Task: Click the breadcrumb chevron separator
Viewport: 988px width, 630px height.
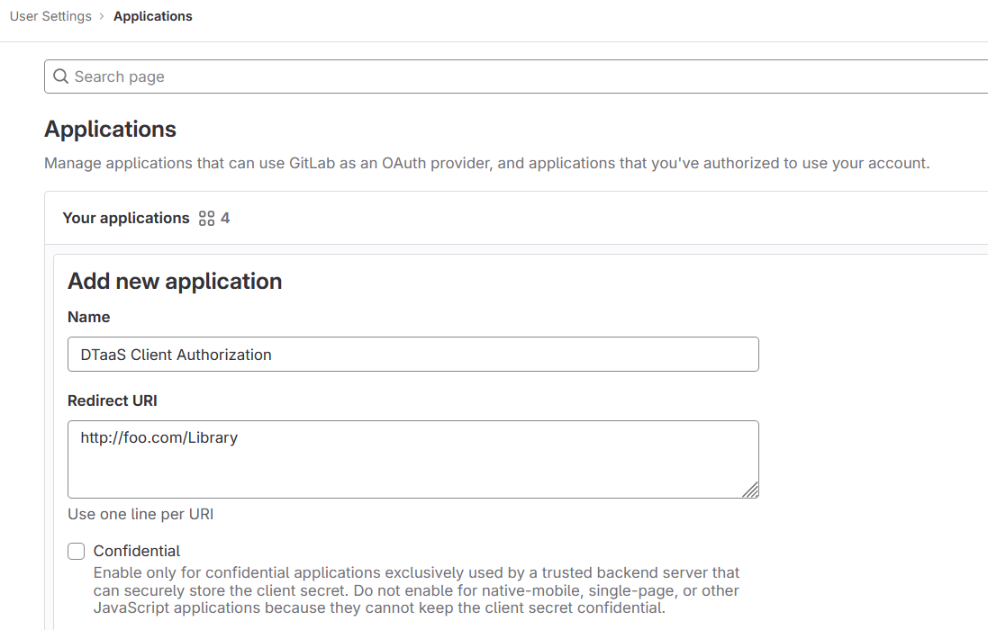Action: (104, 16)
